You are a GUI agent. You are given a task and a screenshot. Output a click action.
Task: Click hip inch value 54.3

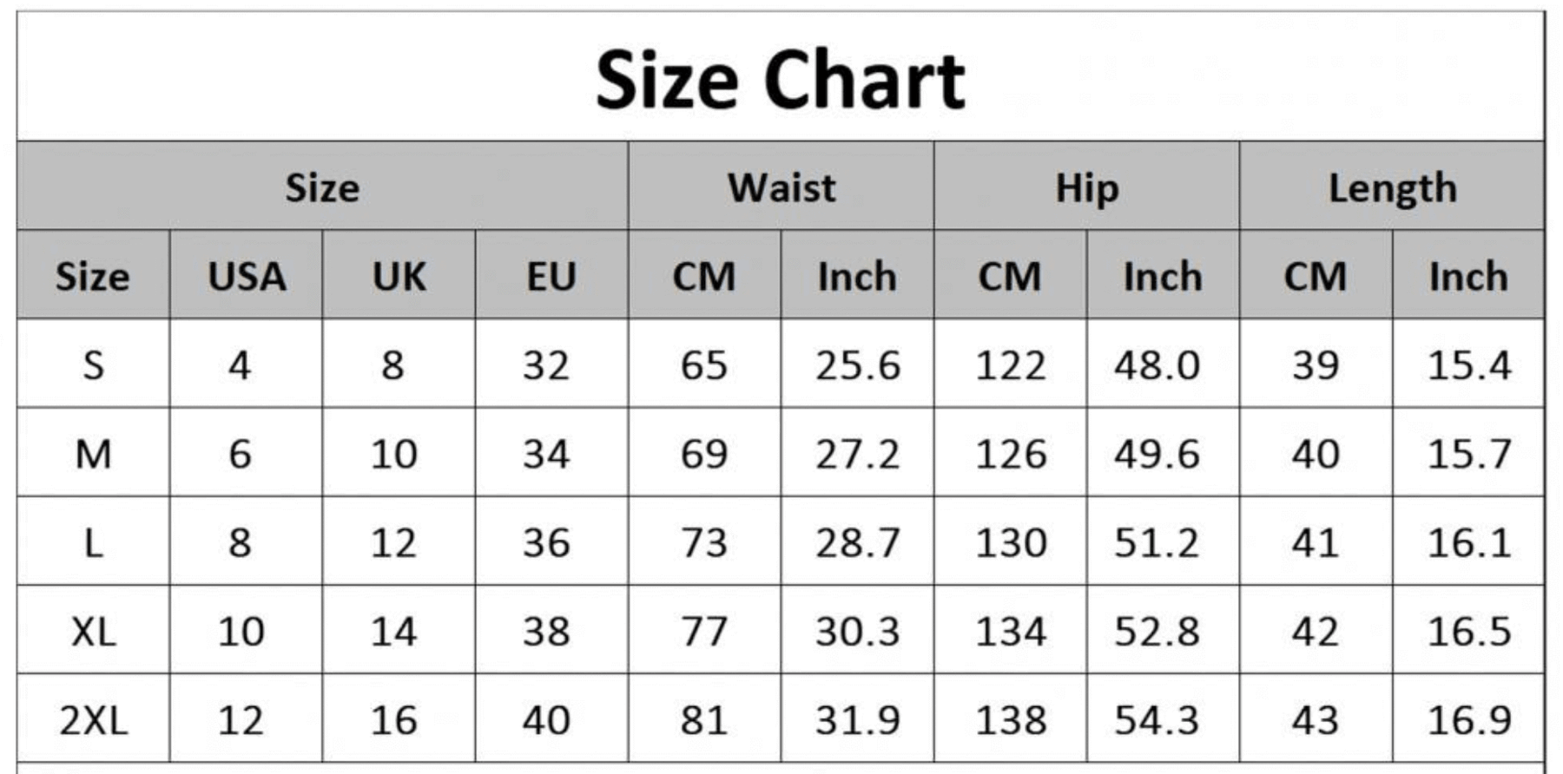point(1157,720)
